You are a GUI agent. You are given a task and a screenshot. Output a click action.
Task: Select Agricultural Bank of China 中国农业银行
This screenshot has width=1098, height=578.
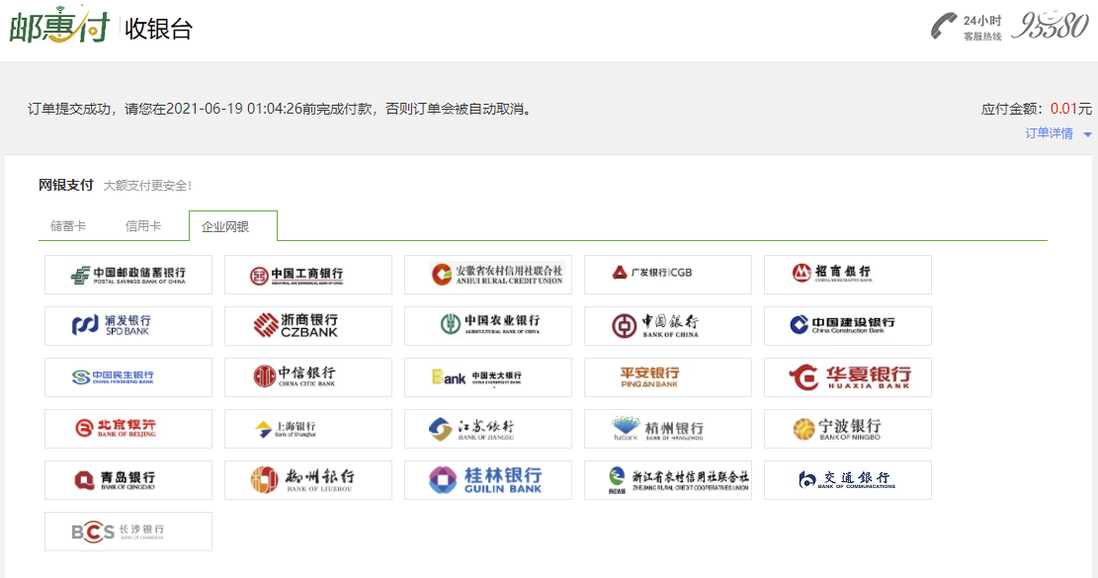pos(486,325)
